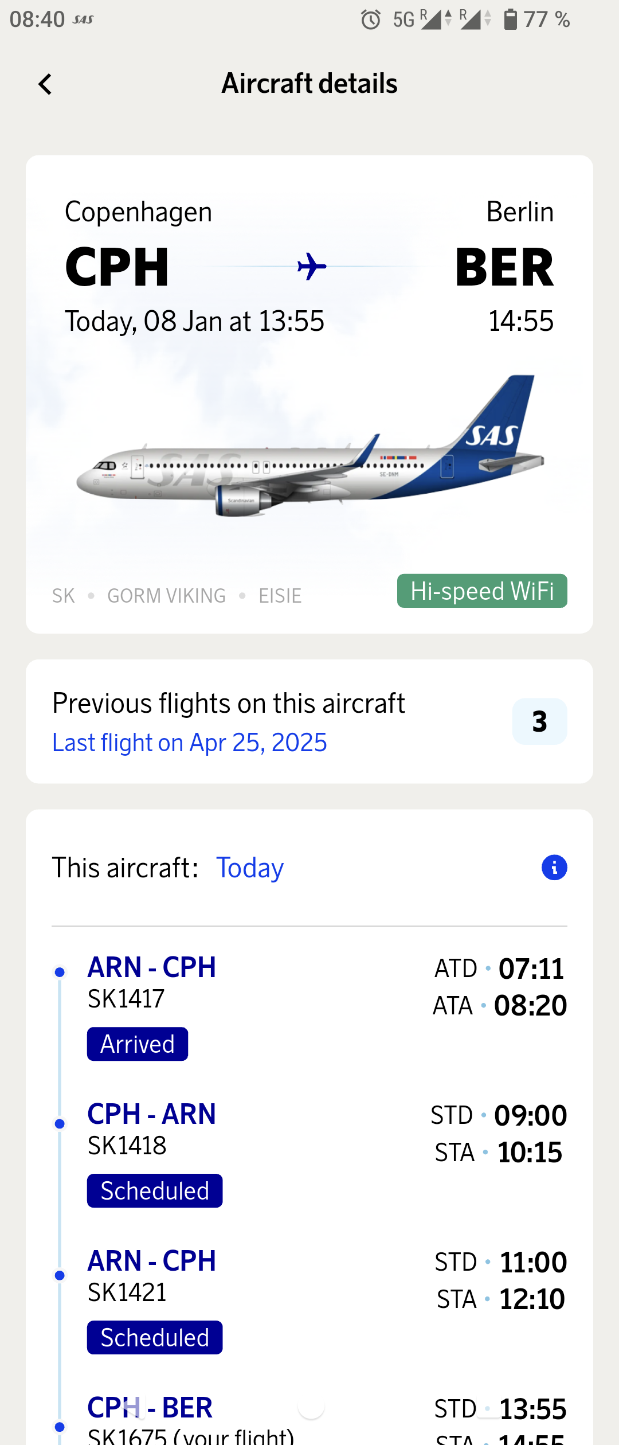Tap the Hi-speed WiFi badge
The height and width of the screenshot is (1445, 619).
point(482,591)
